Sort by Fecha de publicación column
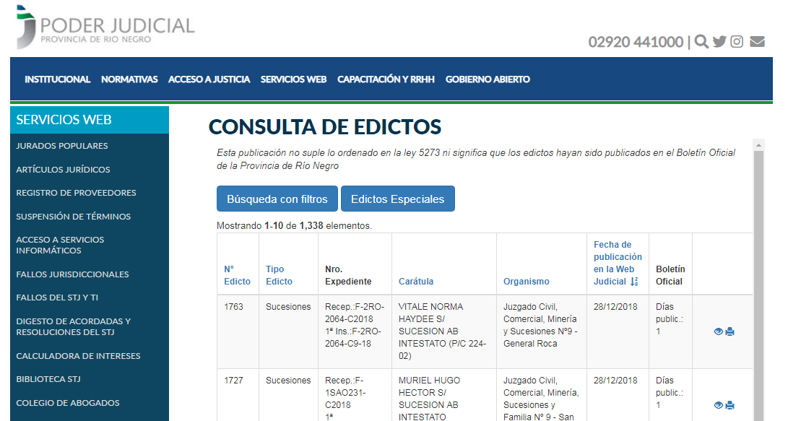The image size is (788, 421). [617, 263]
